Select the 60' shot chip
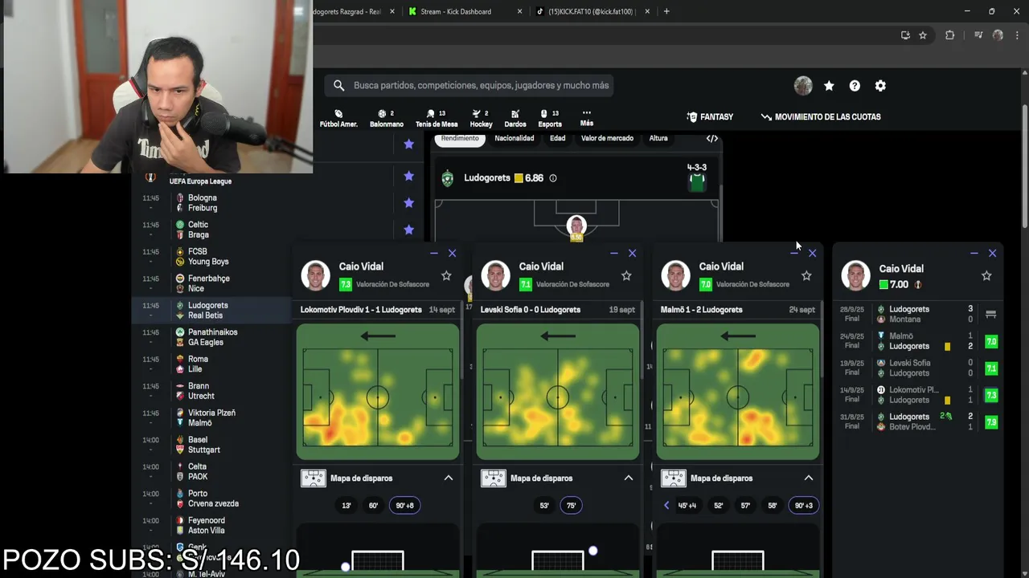 (x=373, y=506)
